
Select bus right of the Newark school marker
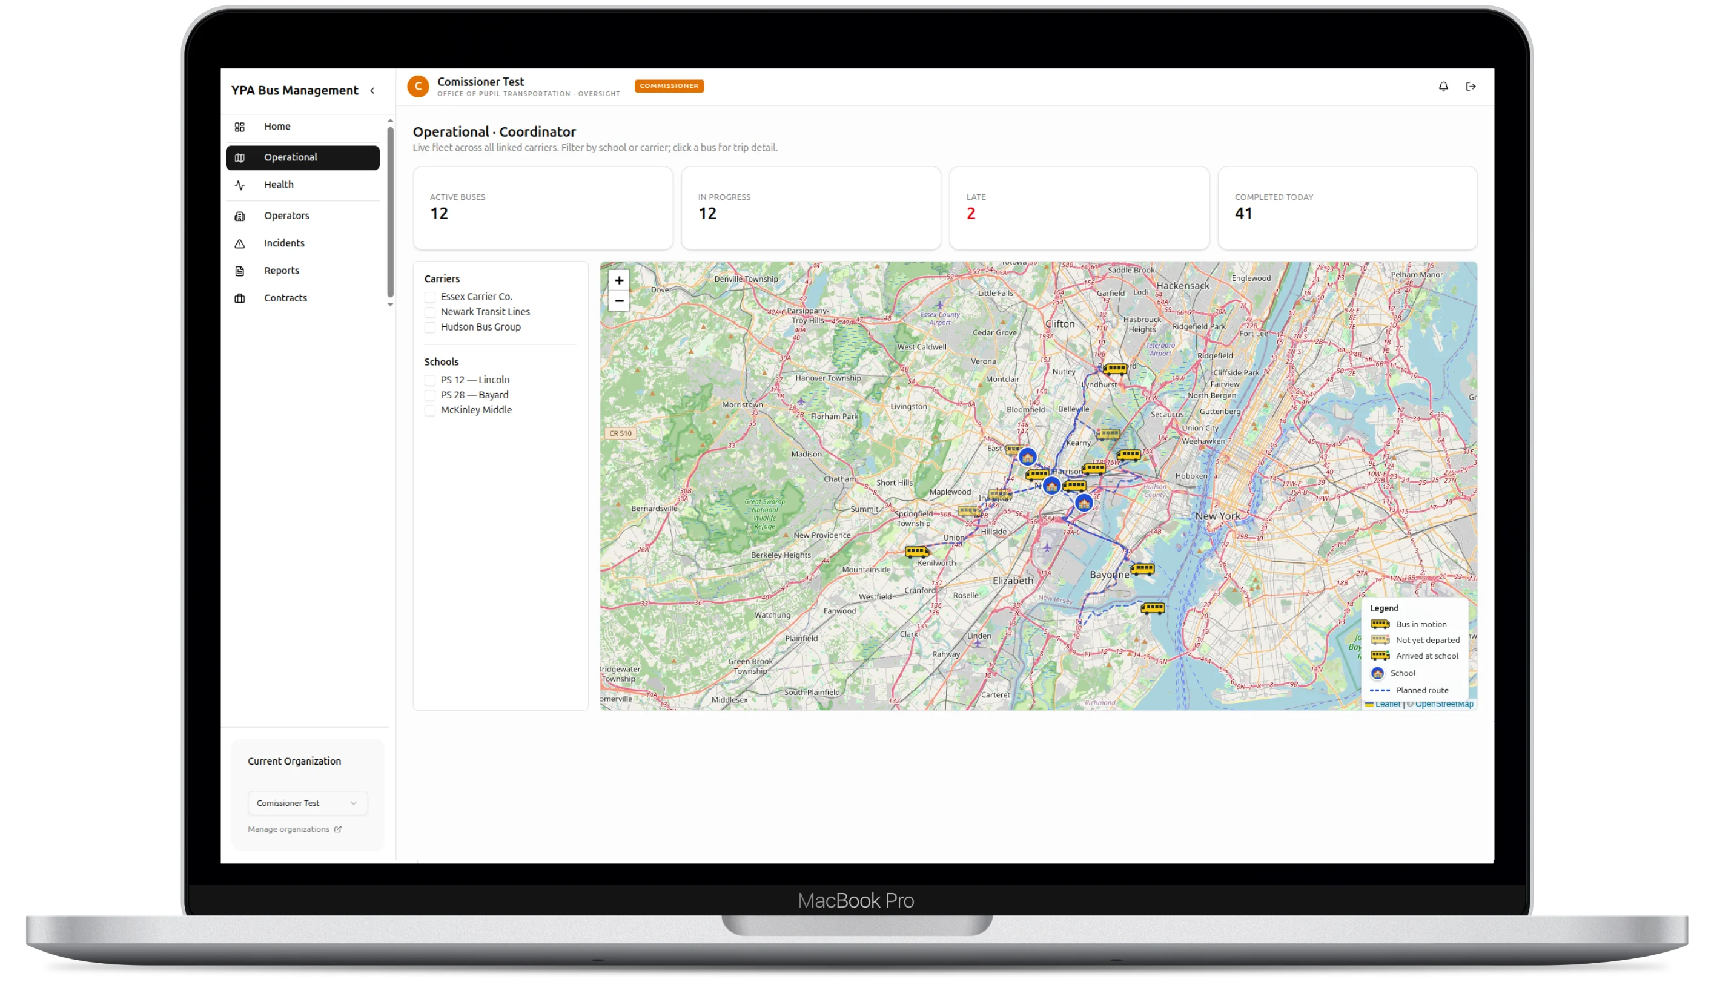coord(1074,486)
